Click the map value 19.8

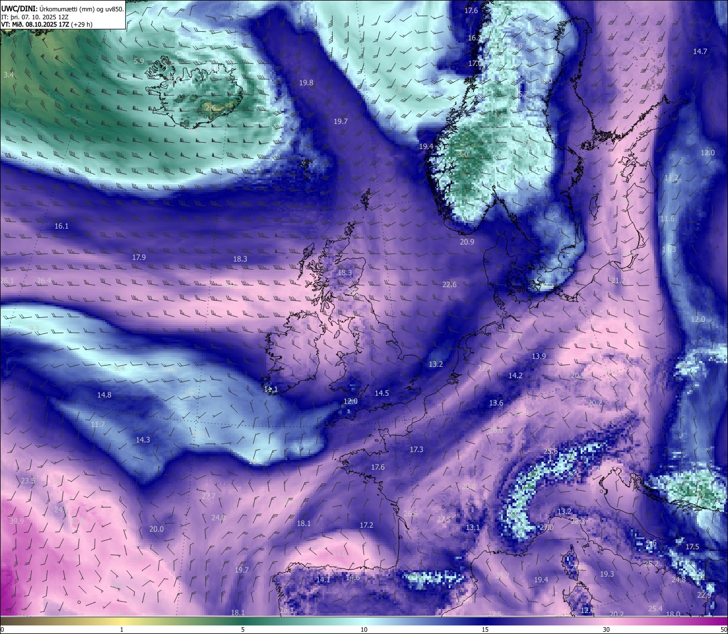pyautogui.click(x=306, y=83)
